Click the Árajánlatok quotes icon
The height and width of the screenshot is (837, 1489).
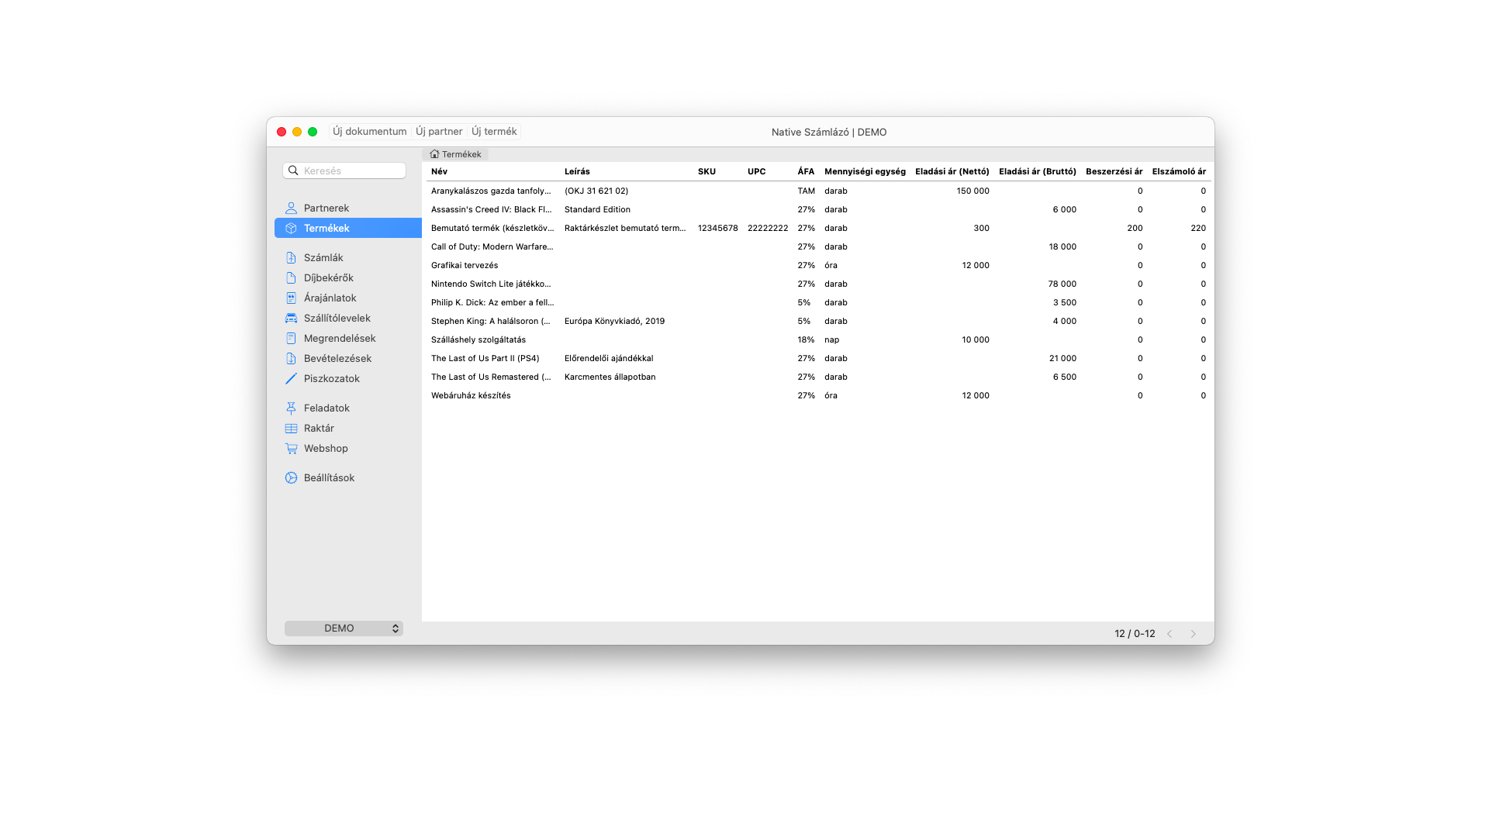291,298
